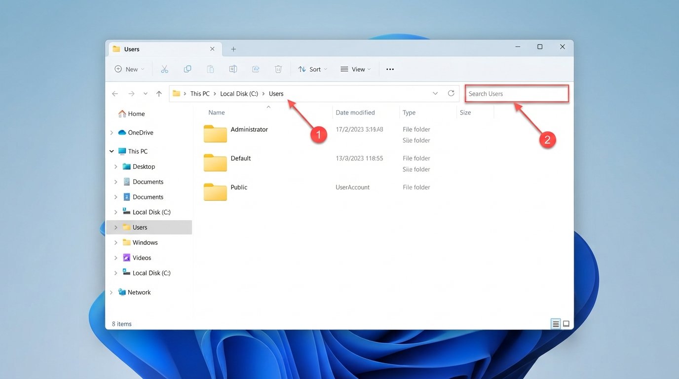The height and width of the screenshot is (379, 679).
Task: Go back with the left arrow button
Action: [x=115, y=94]
